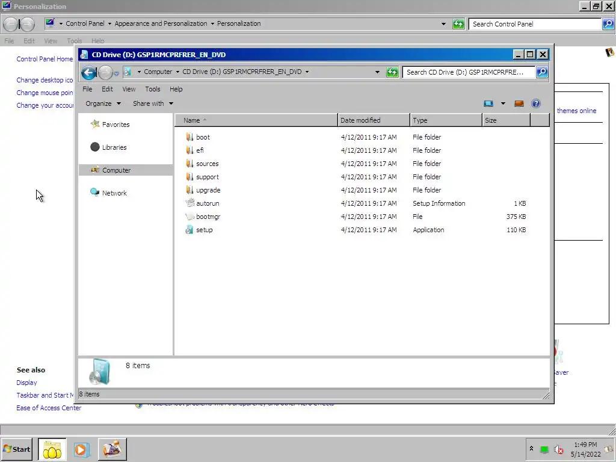Click the Start button

coord(16,449)
